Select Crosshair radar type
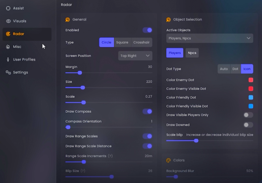The width and height of the screenshot is (262, 183). pos(141,43)
